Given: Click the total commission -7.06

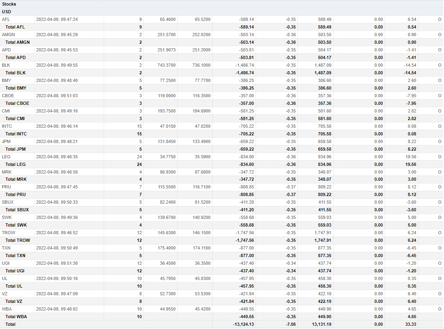Looking at the screenshot, I should pos(291,325).
